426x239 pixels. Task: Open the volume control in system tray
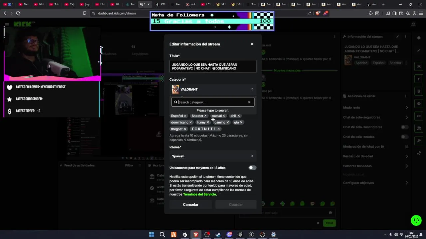(396, 235)
